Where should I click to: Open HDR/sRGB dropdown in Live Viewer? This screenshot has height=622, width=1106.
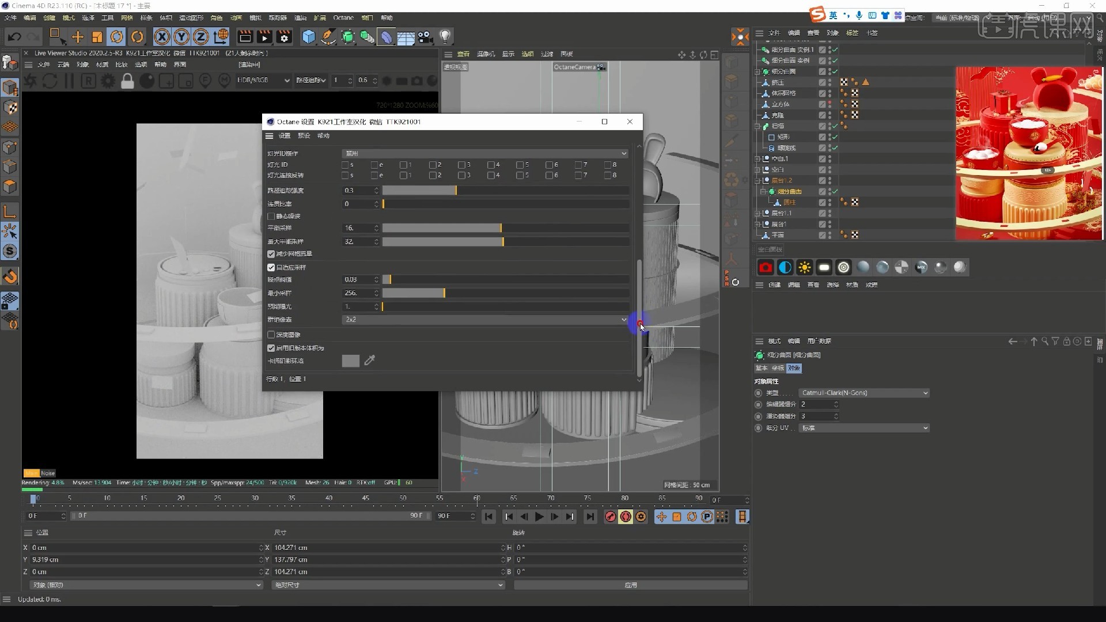pos(263,80)
